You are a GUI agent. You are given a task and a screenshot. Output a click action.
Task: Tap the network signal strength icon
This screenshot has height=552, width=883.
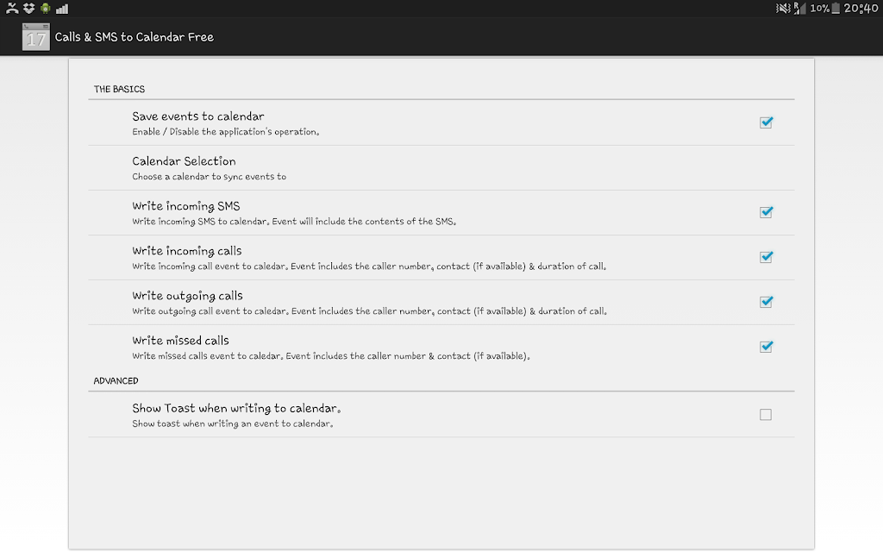(x=799, y=8)
